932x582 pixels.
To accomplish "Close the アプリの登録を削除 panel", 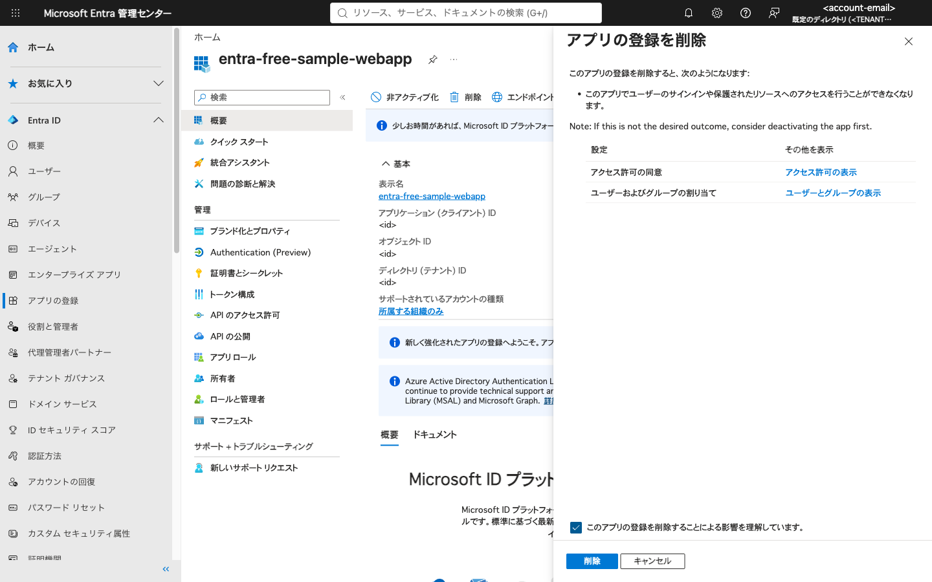I will 909,41.
